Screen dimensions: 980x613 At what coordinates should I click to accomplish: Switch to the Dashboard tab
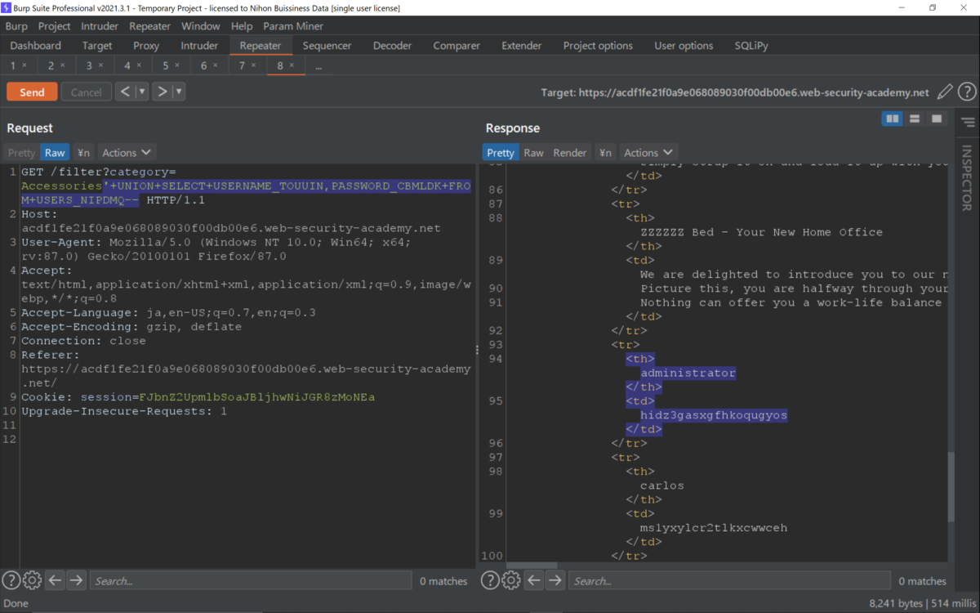click(x=35, y=46)
